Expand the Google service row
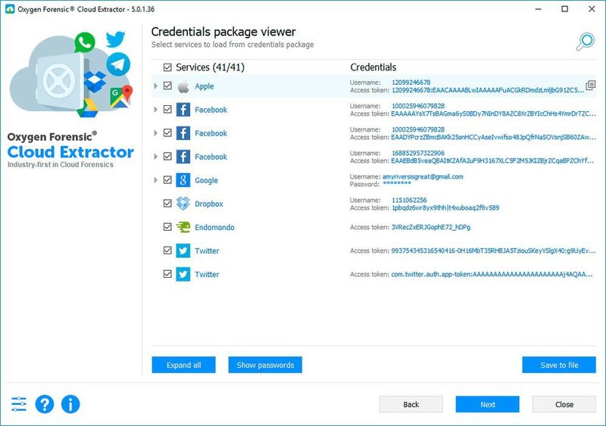This screenshot has height=426, width=606. pos(155,180)
